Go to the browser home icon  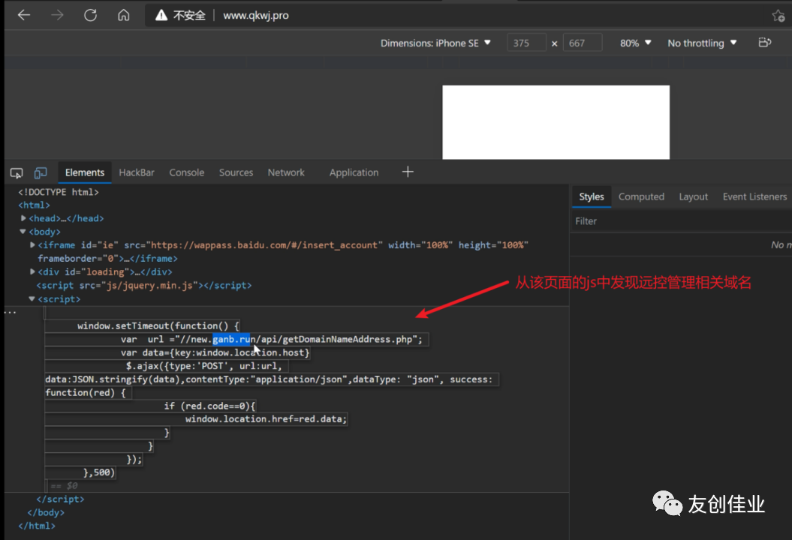tap(124, 15)
